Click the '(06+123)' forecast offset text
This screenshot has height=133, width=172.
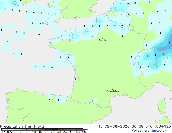pos(163,126)
